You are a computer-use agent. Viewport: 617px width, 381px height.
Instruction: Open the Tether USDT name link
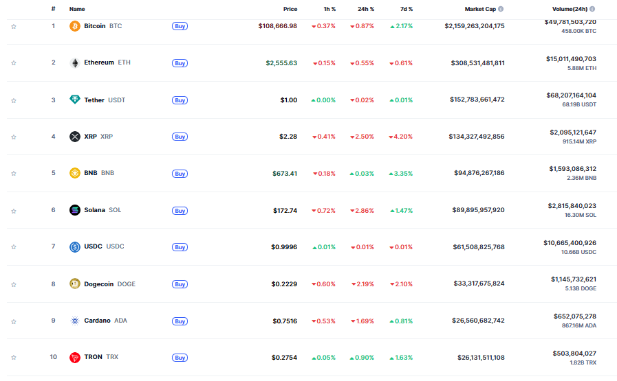point(105,100)
